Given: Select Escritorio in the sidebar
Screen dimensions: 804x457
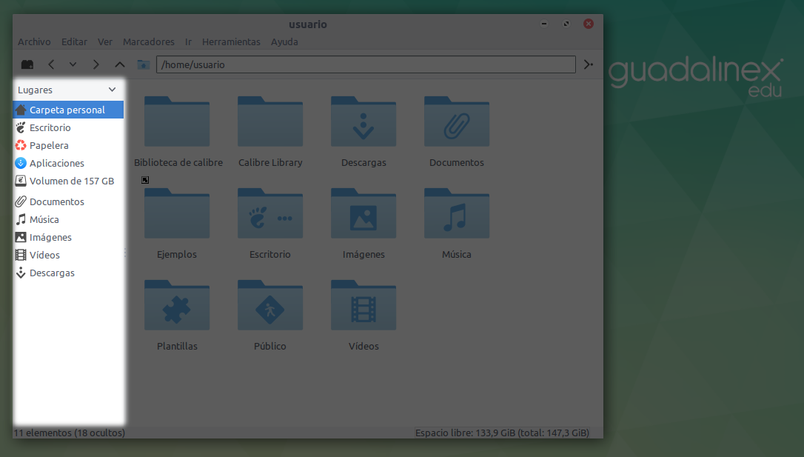Looking at the screenshot, I should coord(68,127).
